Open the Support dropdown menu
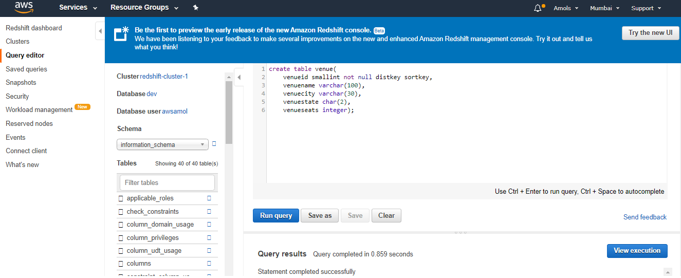 pos(646,8)
